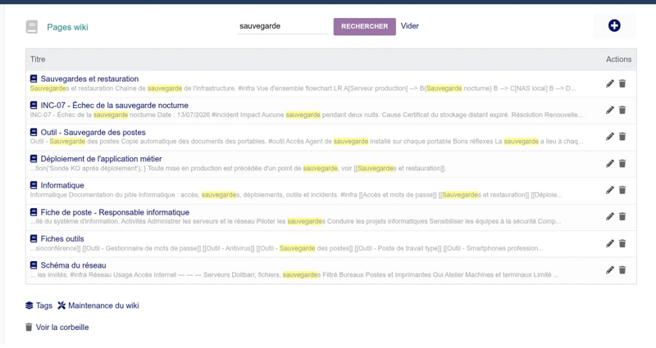Open Déploiement de l'application métier page

pos(101,159)
